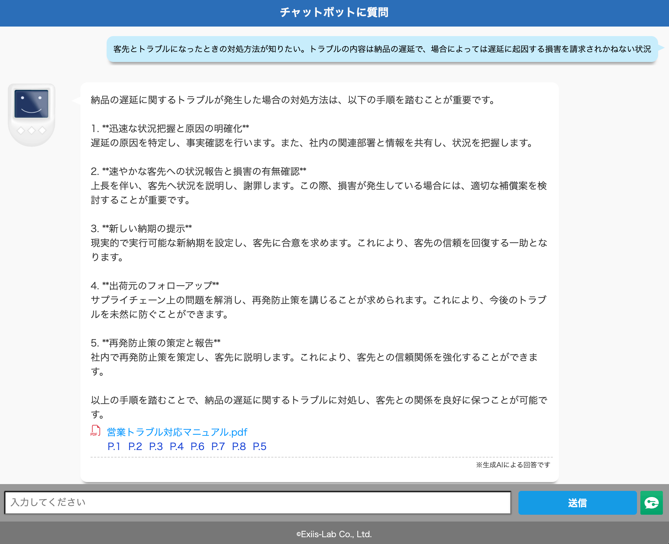Click the heading 5. 再発防止策の策定と報告
Screen dimensions: 669x544
(x=156, y=343)
